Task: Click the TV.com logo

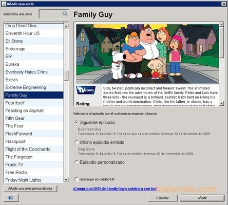Action: point(86,90)
